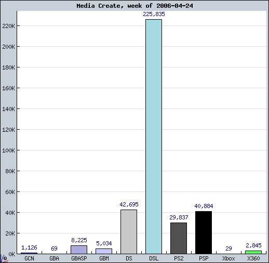Click the GCN bar near the axis
Image resolution: width=269 pixels, height=263 pixels.
(x=29, y=253)
